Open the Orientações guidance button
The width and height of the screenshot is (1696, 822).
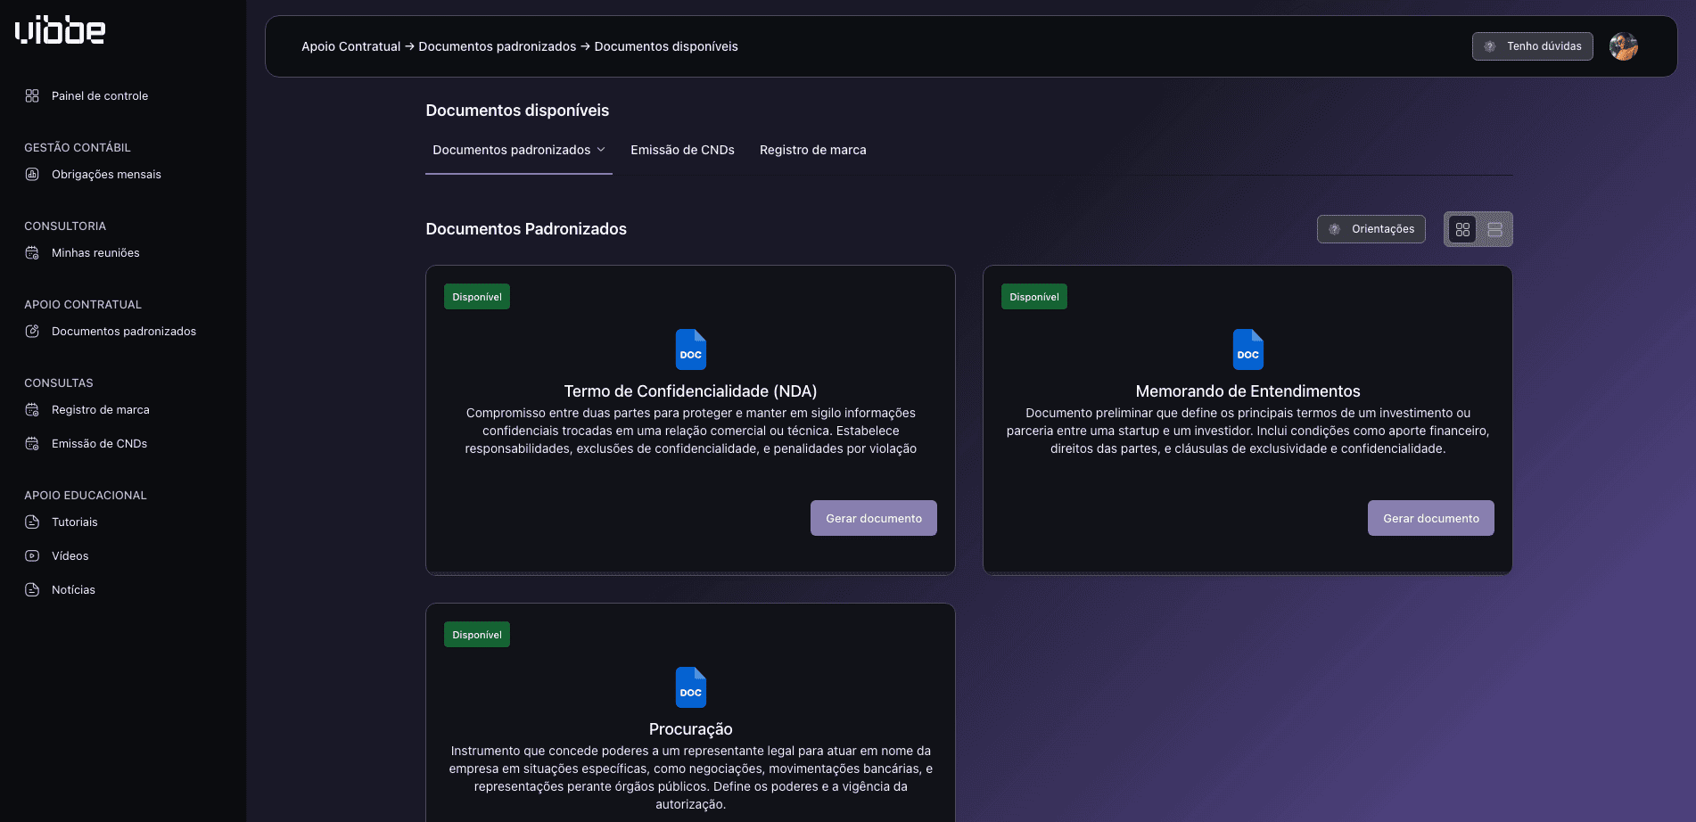(1371, 229)
